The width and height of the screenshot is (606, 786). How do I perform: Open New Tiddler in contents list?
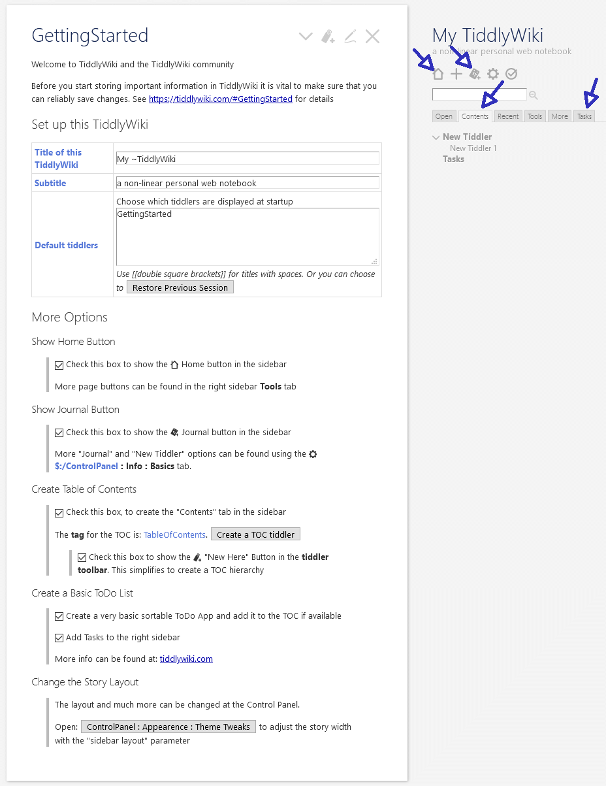tap(467, 137)
